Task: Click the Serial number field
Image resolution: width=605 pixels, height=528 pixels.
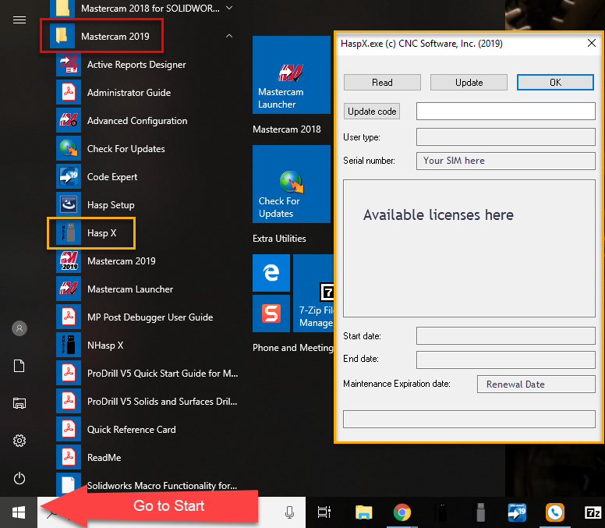Action: click(x=505, y=161)
